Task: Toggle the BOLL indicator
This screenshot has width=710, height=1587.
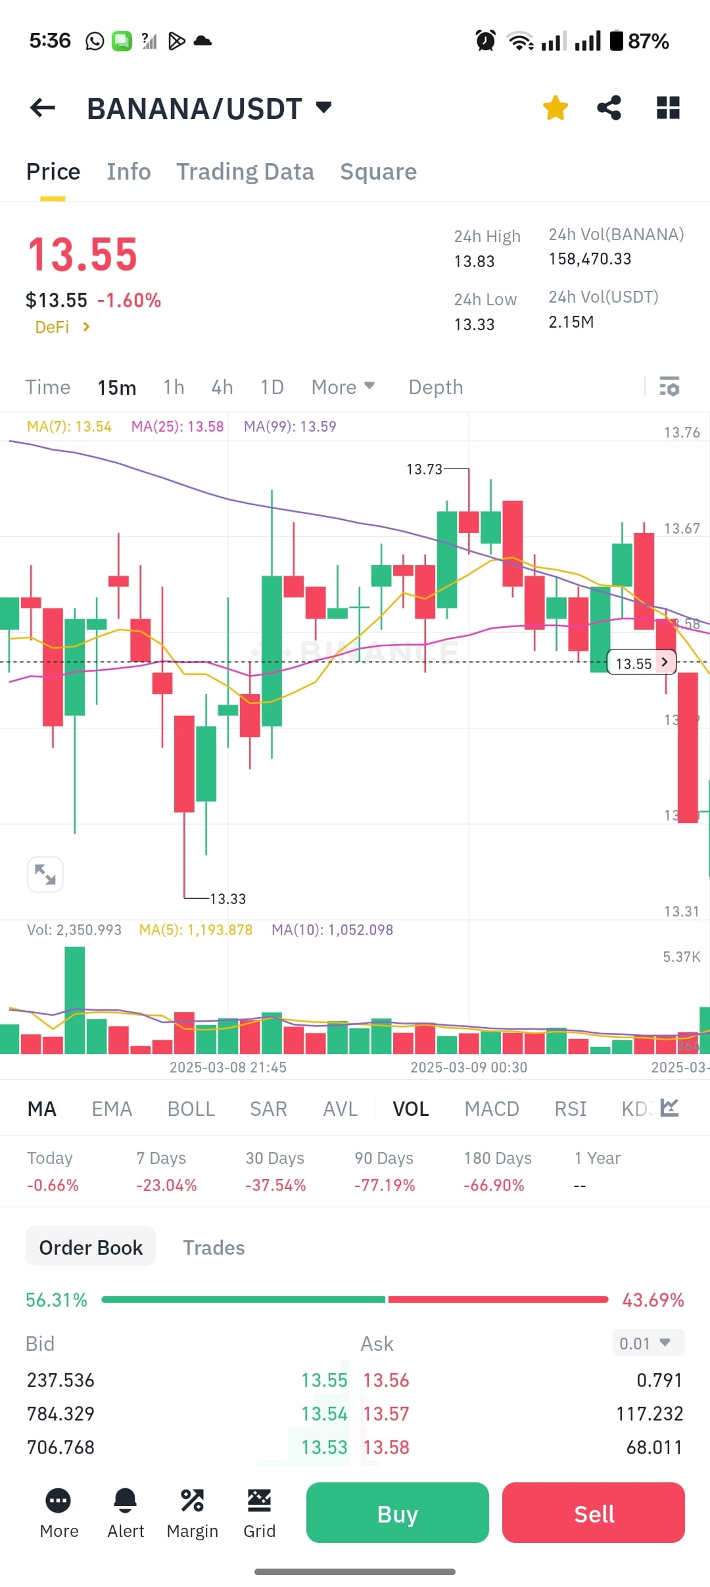Action: point(191,1109)
